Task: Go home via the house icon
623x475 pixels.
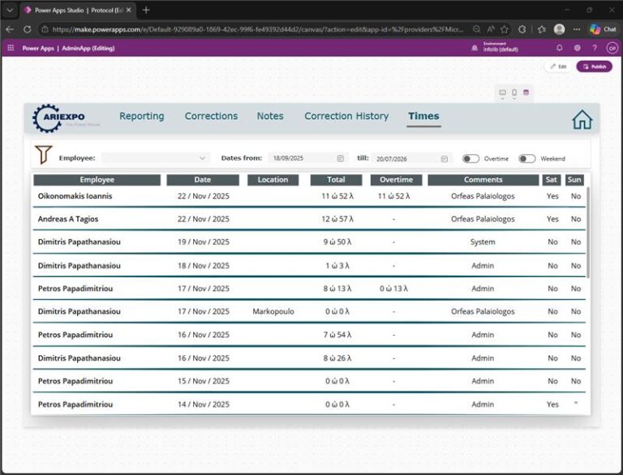Action: (582, 119)
